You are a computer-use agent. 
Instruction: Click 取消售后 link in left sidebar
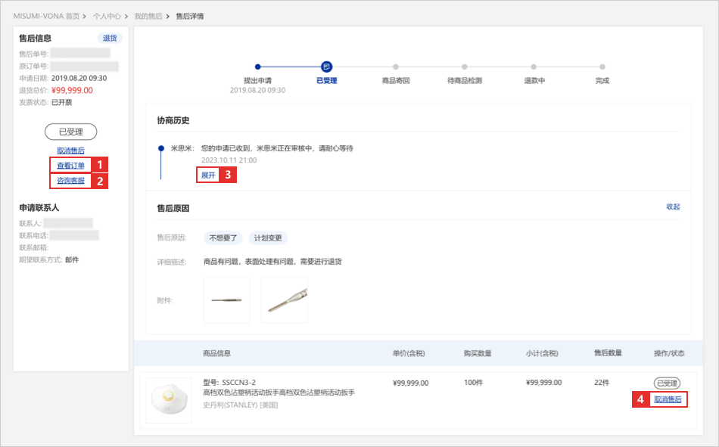[70, 151]
